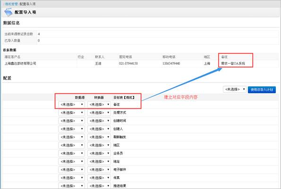Viewport: 281px width, 189px height.
Task: Open 转换器 dropdown for 创建时间 row
Action: 99,121
